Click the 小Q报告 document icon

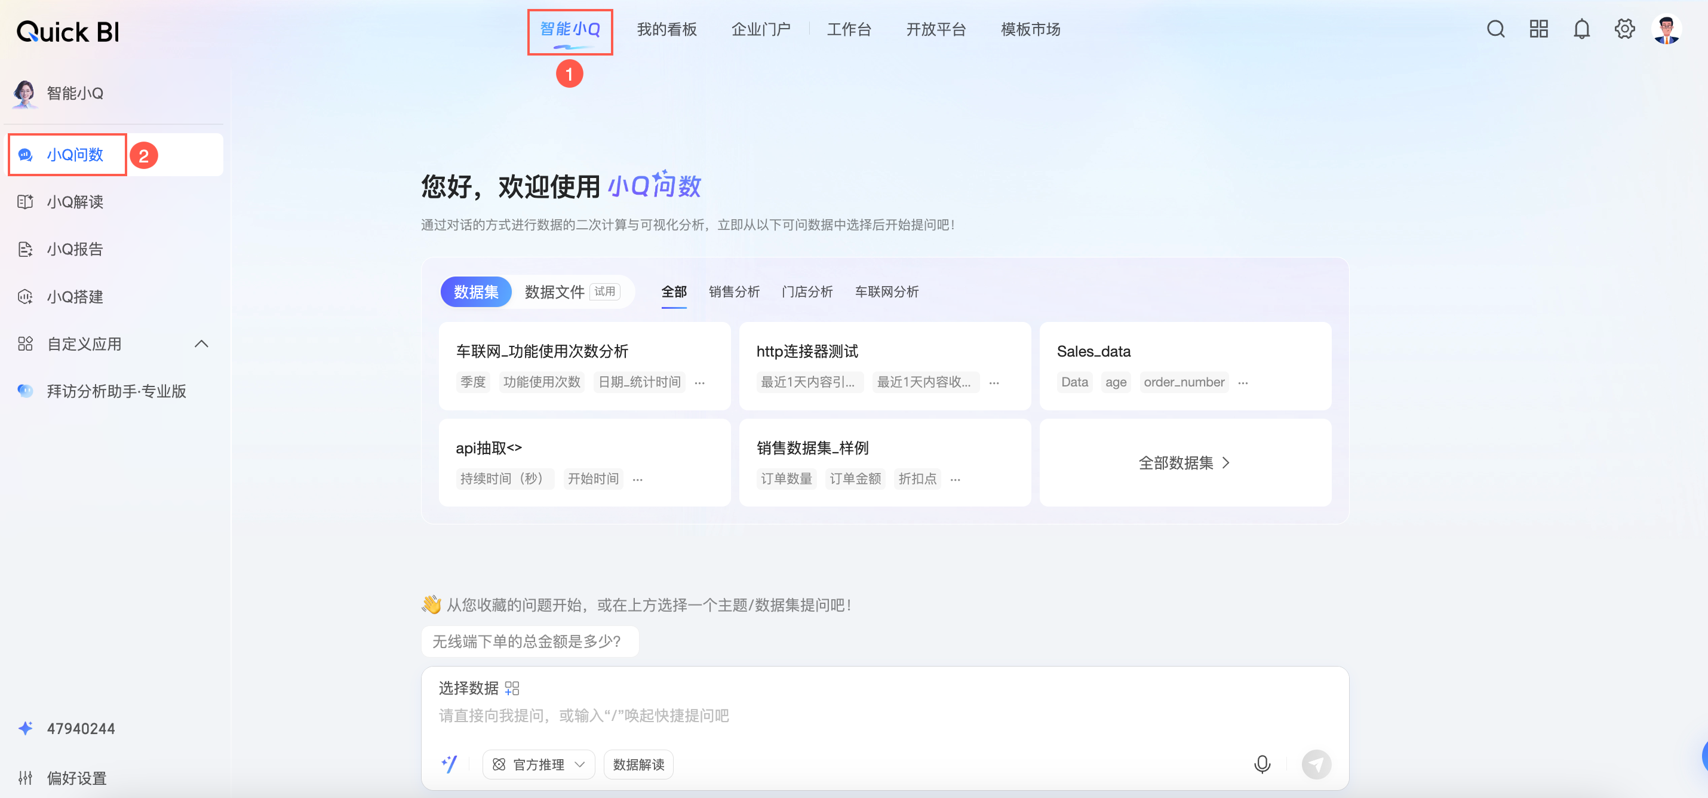coord(25,250)
